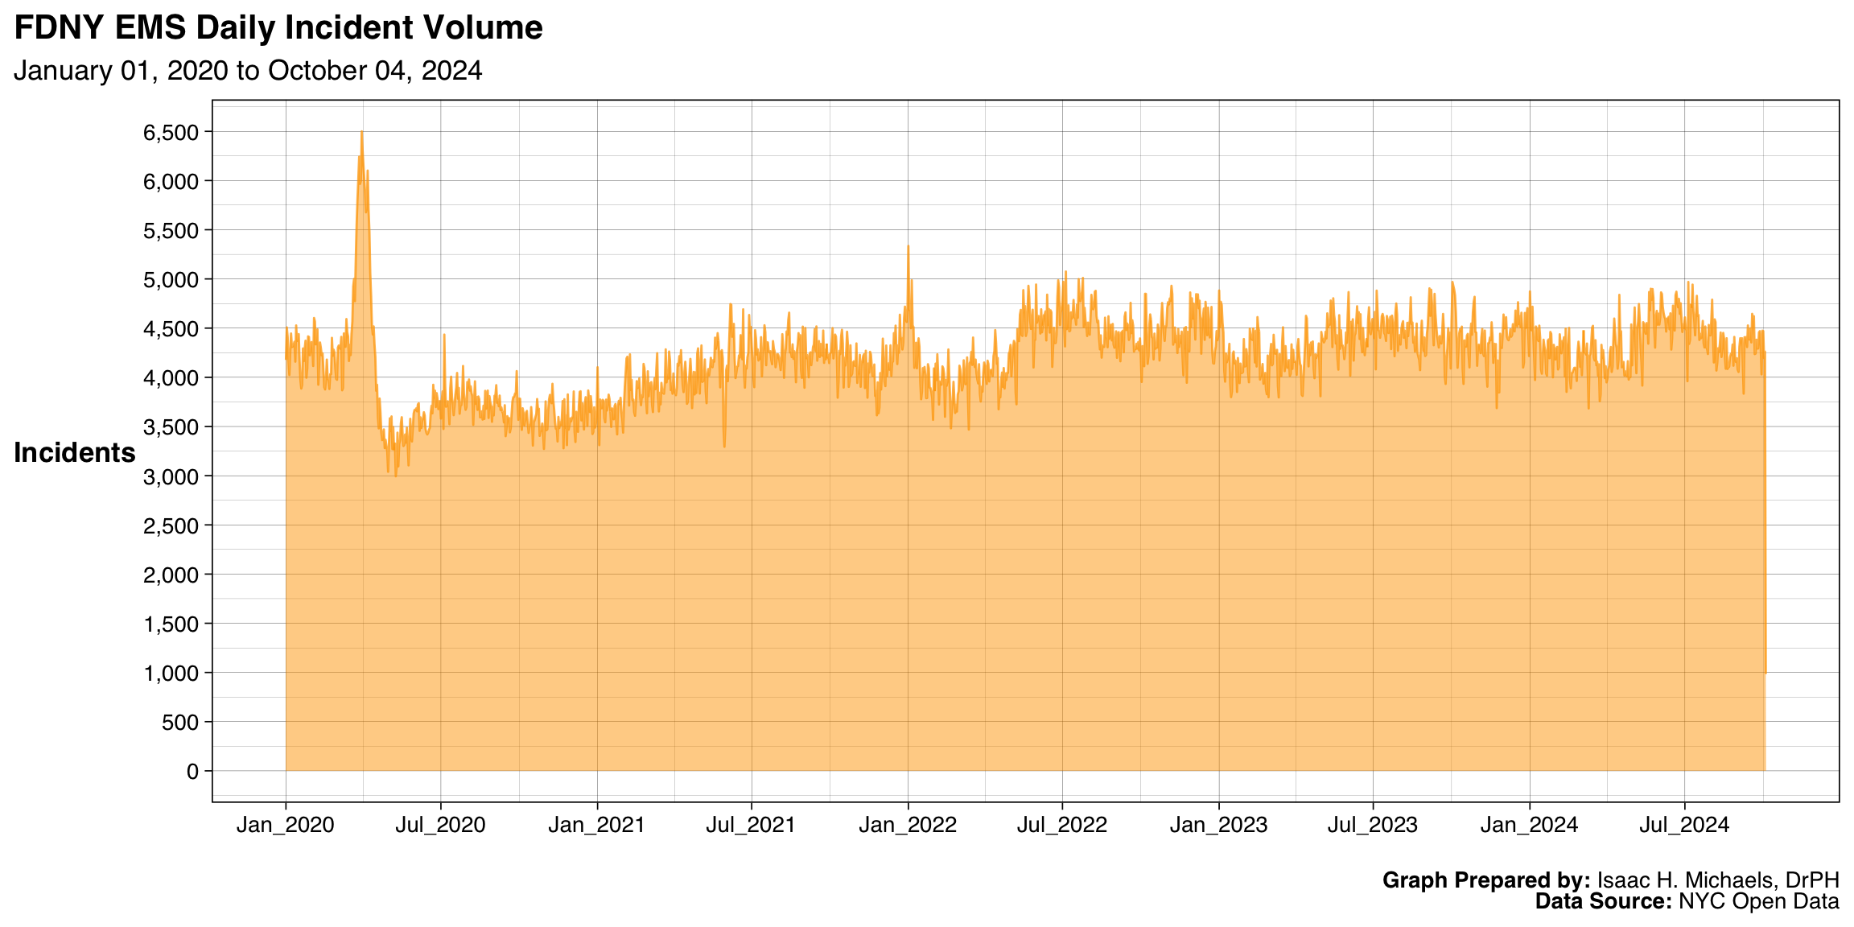Click the Jan_2024 x-axis label
The image size is (1854, 927).
[x=1529, y=826]
